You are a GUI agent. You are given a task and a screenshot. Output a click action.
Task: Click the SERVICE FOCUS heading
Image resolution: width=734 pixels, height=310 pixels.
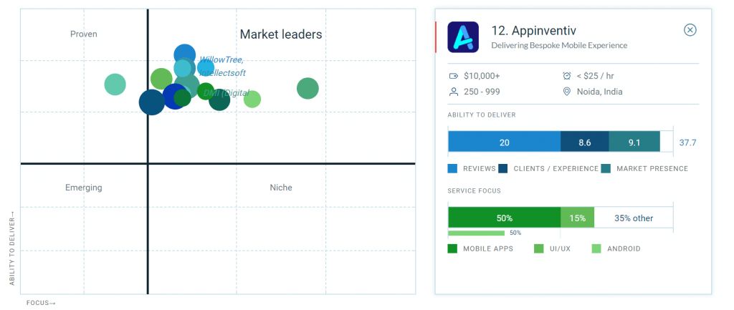tap(475, 190)
